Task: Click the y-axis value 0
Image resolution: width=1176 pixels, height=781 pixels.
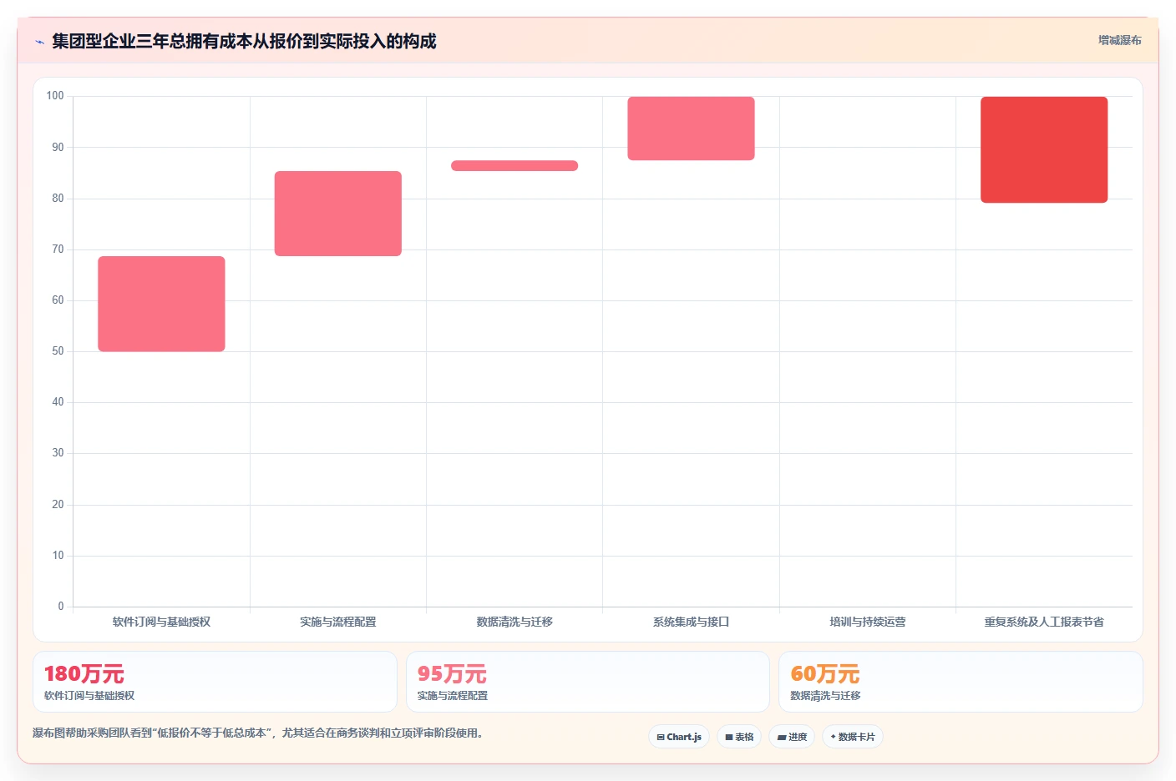Action: pyautogui.click(x=60, y=607)
